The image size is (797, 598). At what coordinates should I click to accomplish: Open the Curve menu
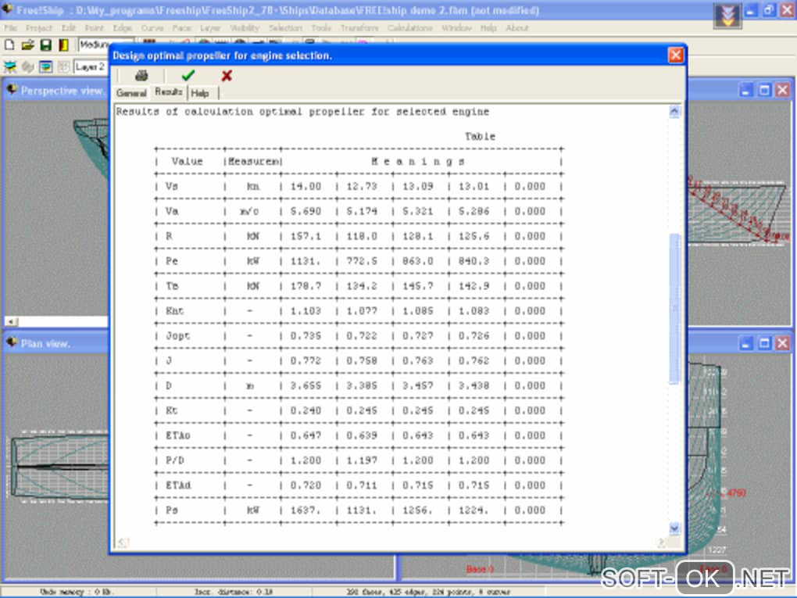[152, 28]
